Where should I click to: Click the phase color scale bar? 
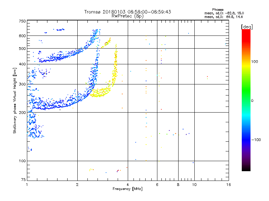246,100
